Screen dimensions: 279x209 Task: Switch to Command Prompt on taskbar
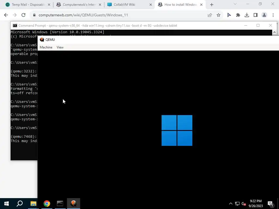[x=60, y=204]
